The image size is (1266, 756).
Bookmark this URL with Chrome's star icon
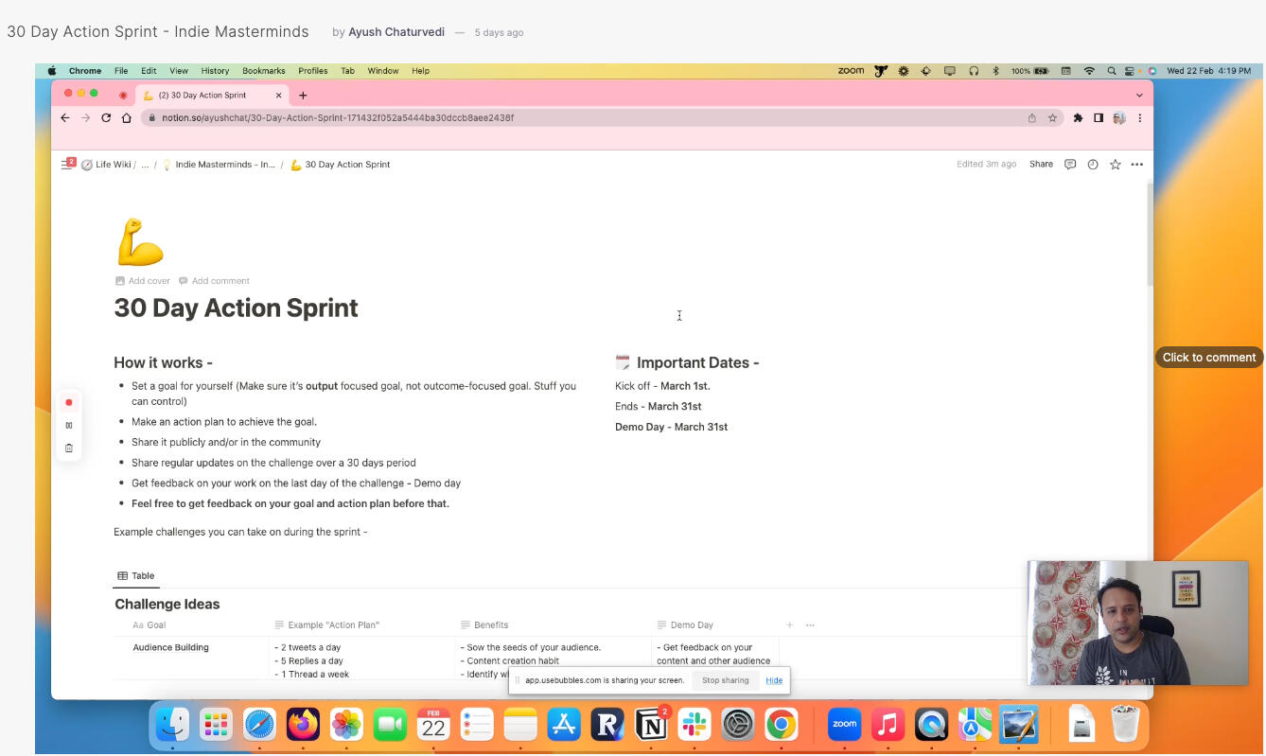tap(1052, 118)
